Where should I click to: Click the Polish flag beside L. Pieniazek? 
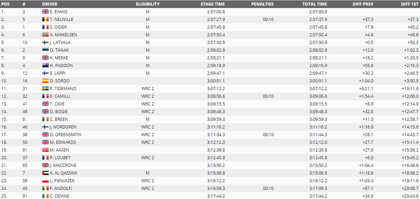click(x=45, y=180)
